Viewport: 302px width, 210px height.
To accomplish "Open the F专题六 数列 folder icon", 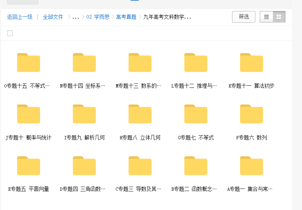I will (251, 114).
